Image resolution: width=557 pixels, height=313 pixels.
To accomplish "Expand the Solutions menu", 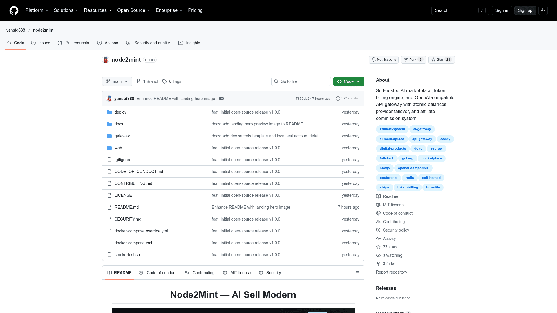I will pyautogui.click(x=66, y=10).
